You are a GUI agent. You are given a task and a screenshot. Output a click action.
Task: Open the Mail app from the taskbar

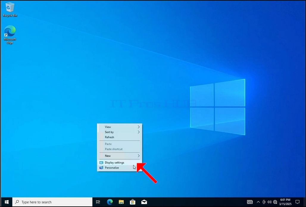coord(144,202)
